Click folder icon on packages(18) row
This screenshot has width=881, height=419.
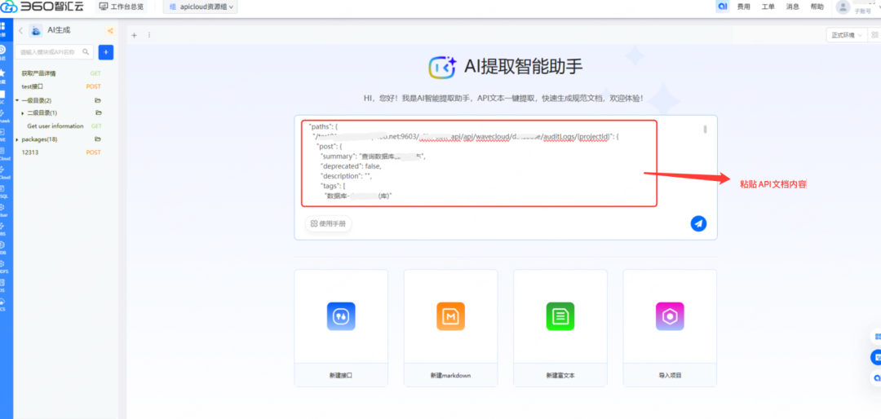pos(98,139)
